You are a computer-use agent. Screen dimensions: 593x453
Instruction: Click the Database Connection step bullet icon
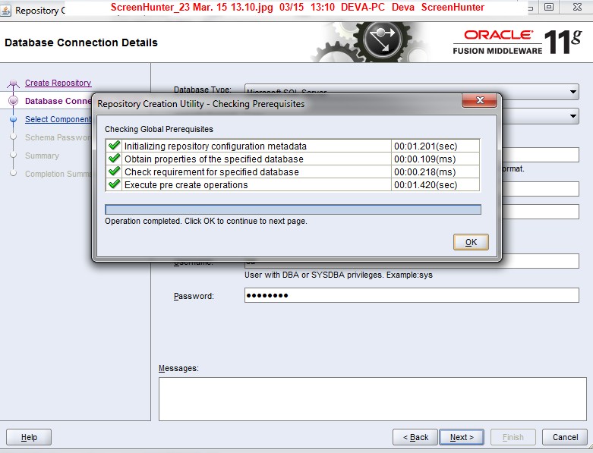point(13,101)
